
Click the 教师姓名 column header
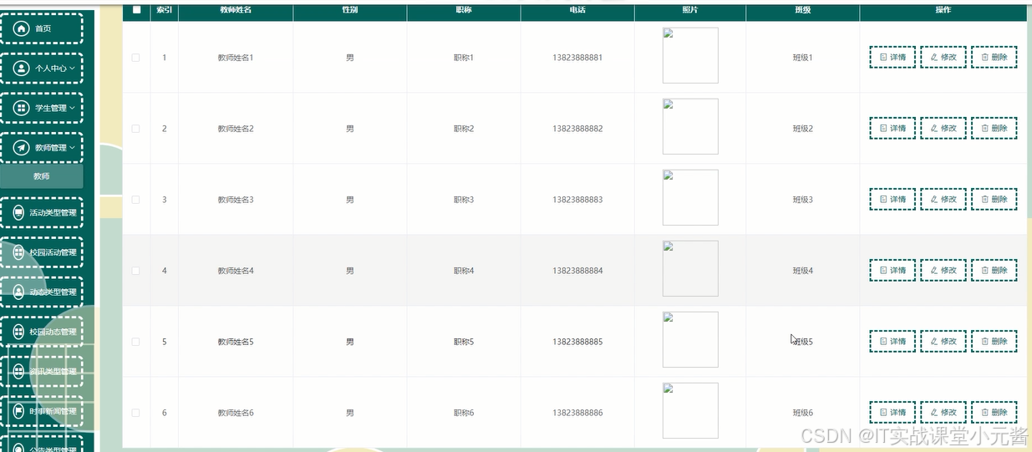[236, 10]
